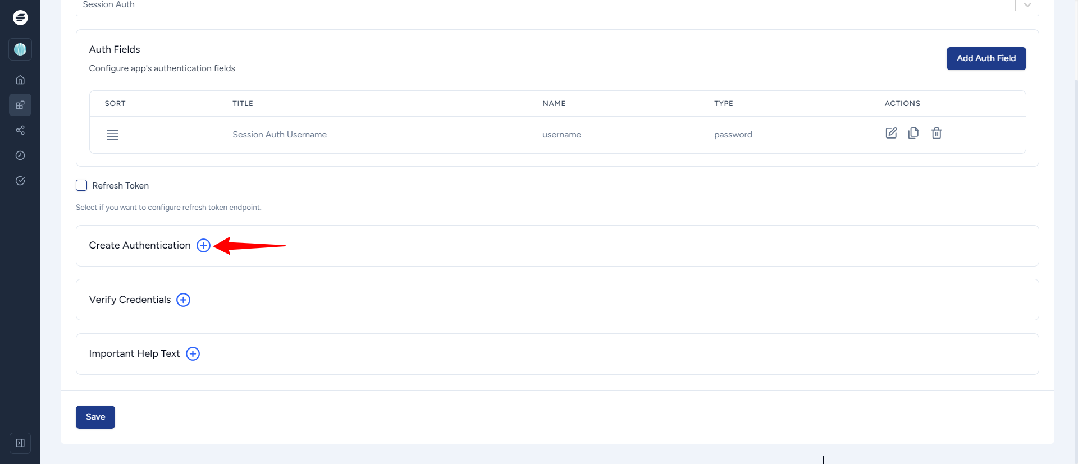The image size is (1078, 464).
Task: Open the share/workflow icon in the sidebar
Action: point(20,130)
